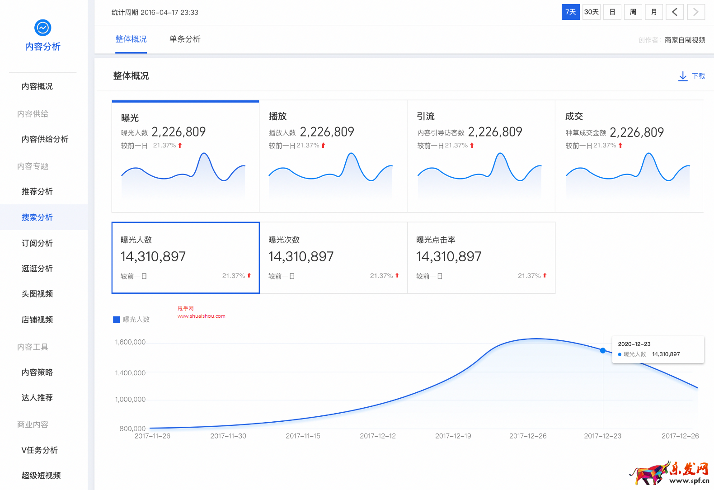The width and height of the screenshot is (714, 490).
Task: Open the 整体概况 tab
Action: 131,39
